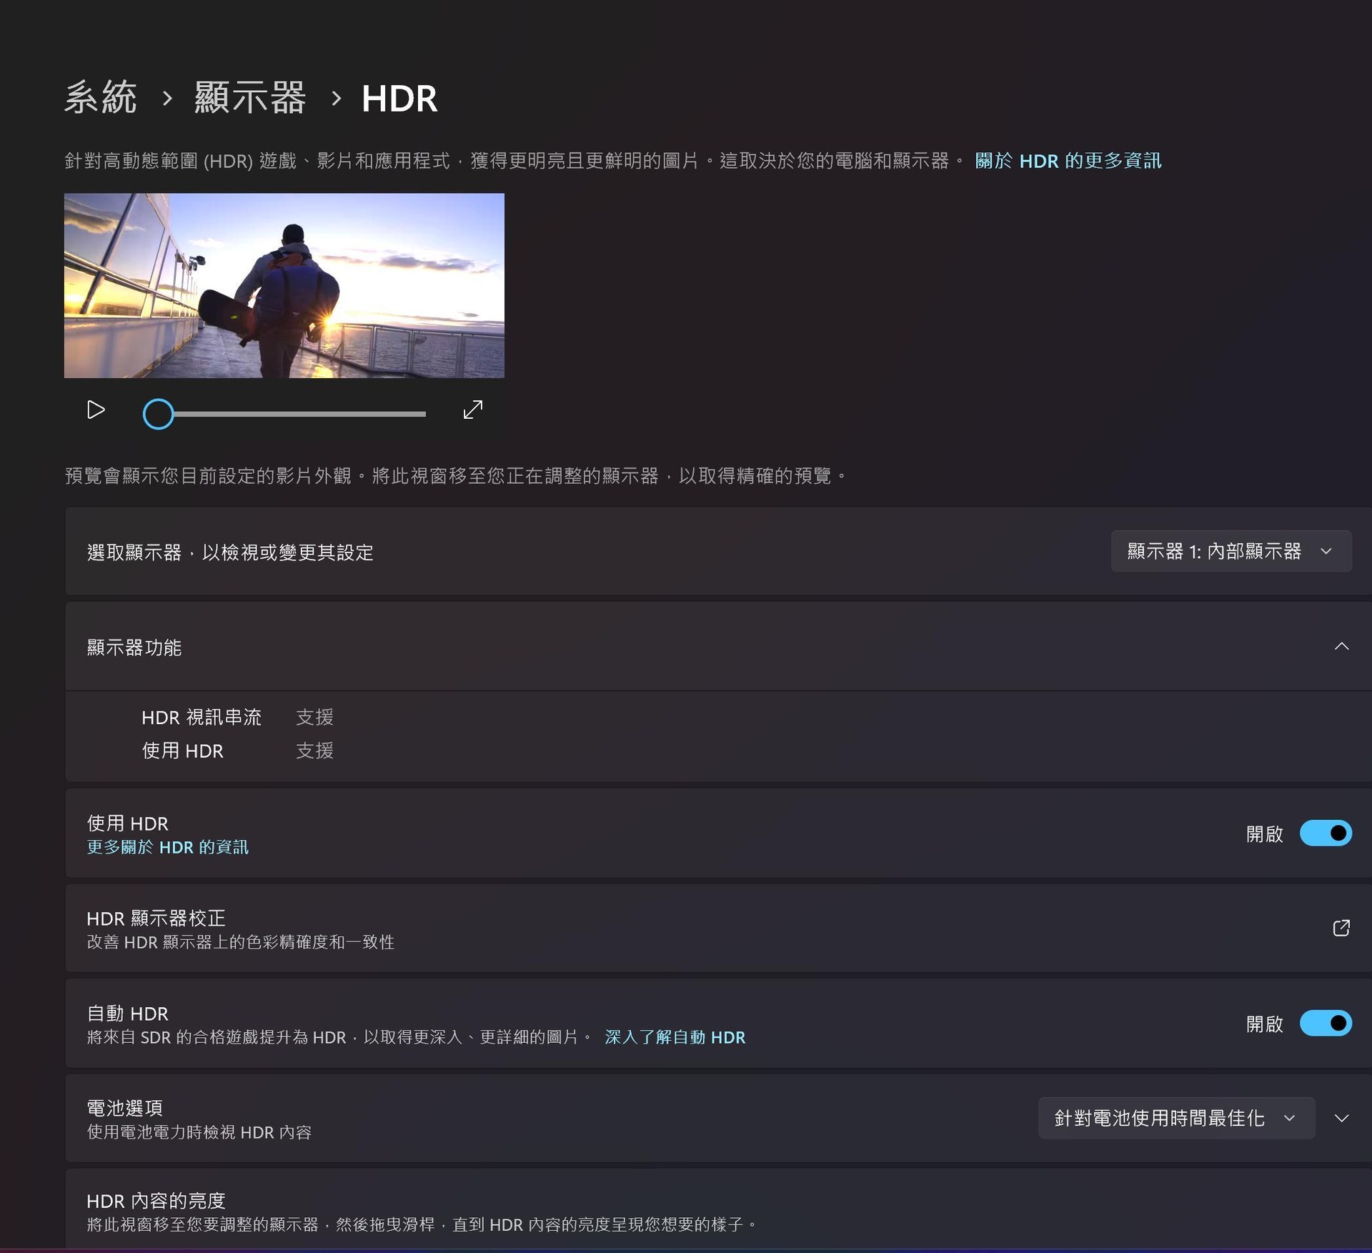
Task: Turn off the 自動 HDR toggle
Action: click(x=1326, y=1024)
